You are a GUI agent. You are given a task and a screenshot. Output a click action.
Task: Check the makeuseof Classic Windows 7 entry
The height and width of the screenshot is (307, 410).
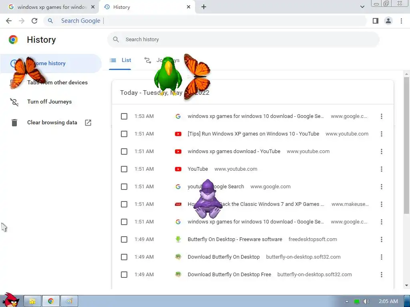coord(124,204)
